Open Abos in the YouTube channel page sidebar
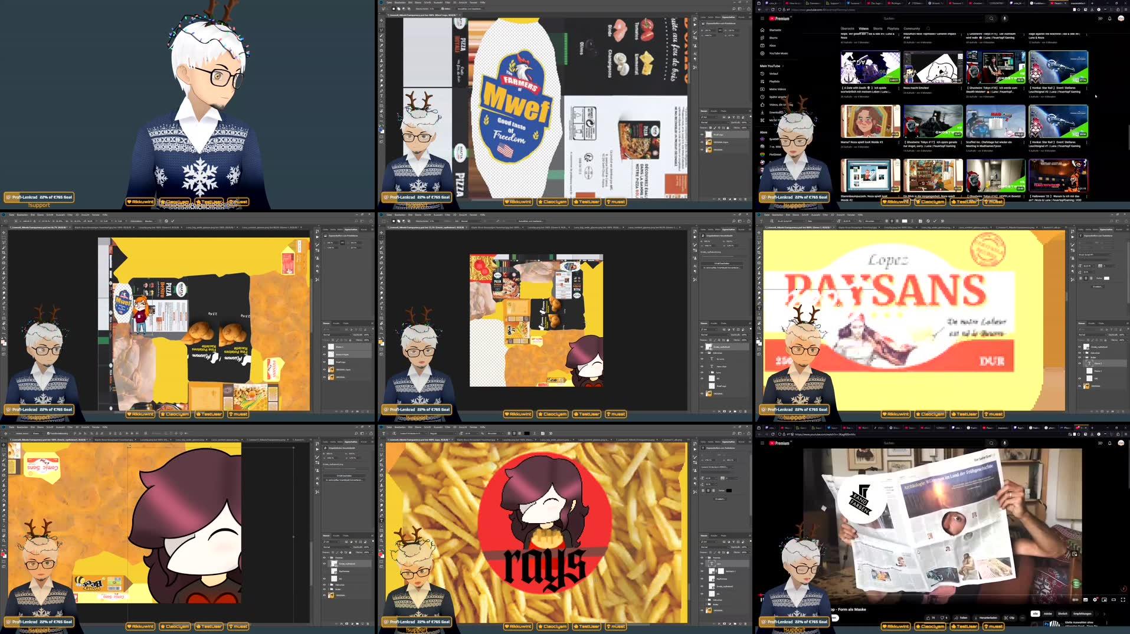This screenshot has width=1130, height=634. 769,45
